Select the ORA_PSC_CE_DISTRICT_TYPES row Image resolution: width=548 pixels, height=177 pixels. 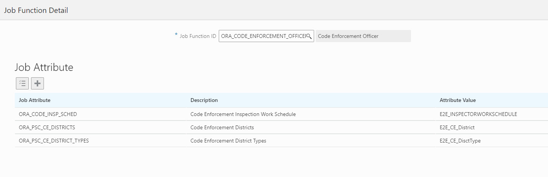pos(54,141)
